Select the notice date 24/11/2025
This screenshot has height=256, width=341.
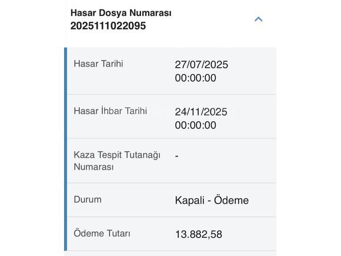click(x=201, y=112)
